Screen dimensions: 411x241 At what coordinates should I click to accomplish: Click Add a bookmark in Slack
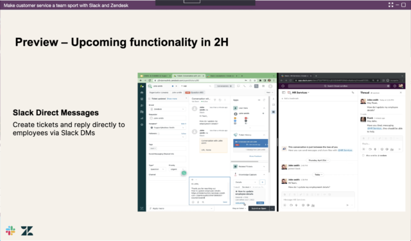coord(290,99)
